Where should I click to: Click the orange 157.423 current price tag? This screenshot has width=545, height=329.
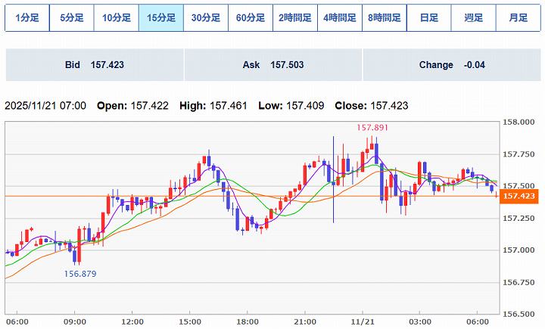coord(519,196)
